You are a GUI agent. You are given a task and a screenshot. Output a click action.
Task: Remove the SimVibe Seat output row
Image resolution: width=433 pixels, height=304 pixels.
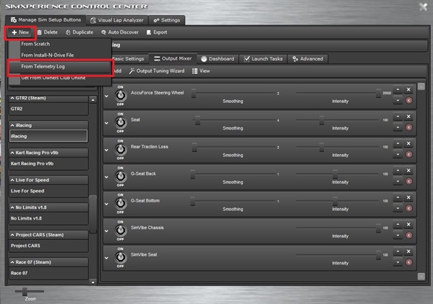pos(408,251)
